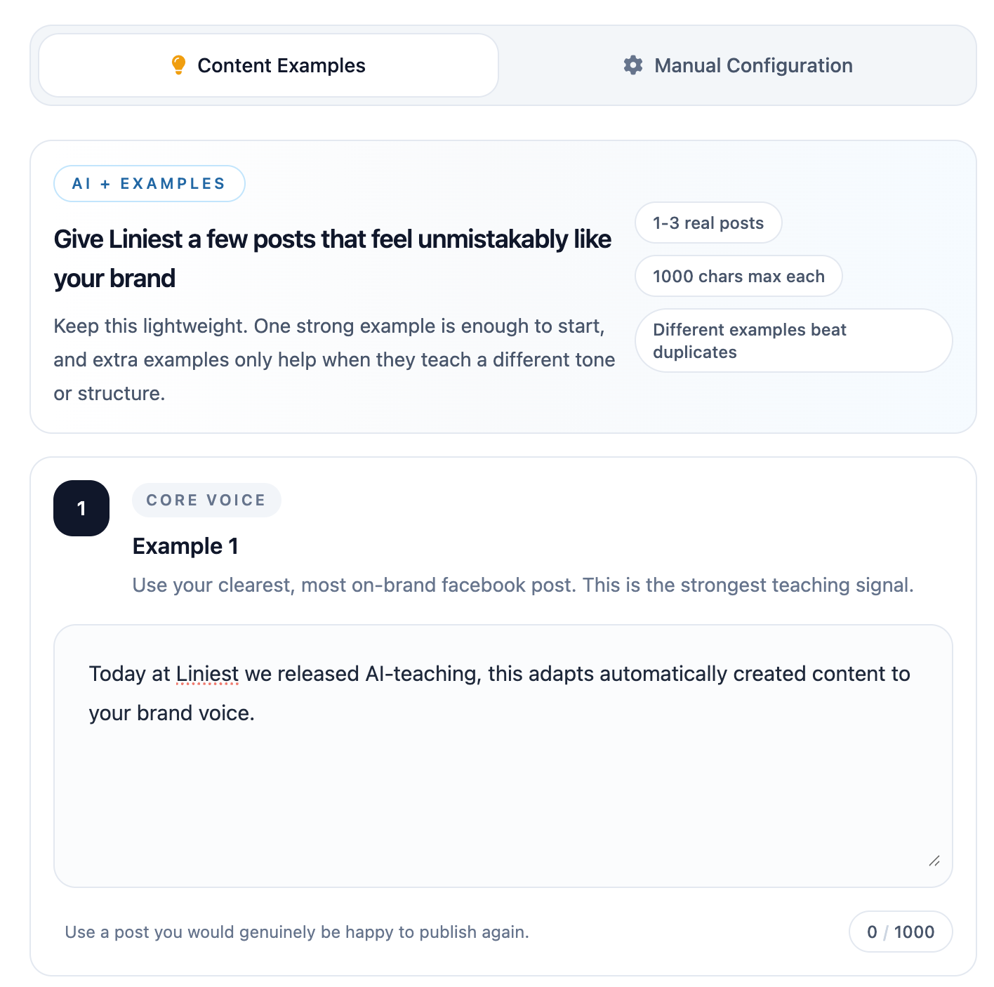Click the "1-3 real posts" pill
The image size is (994, 987).
tap(708, 223)
